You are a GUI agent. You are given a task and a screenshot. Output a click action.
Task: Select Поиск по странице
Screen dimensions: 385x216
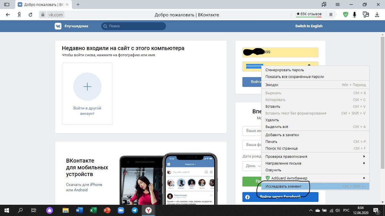tap(315, 148)
